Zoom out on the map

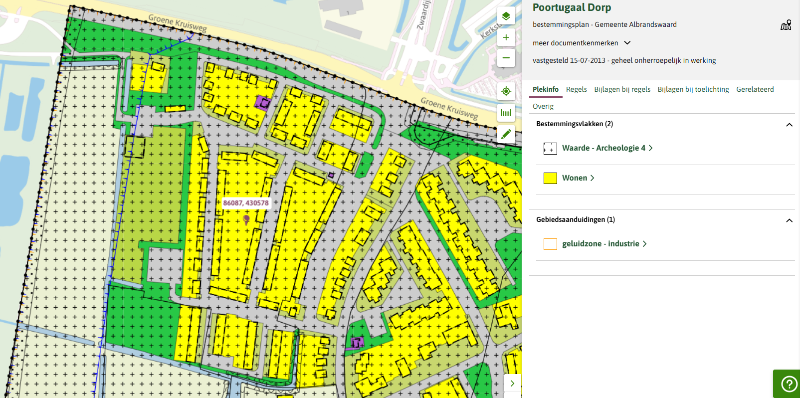[x=506, y=58]
